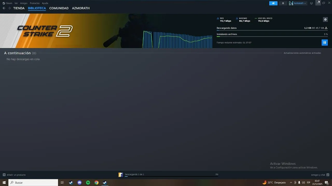Click No hay descargas en cola text
This screenshot has width=332, height=186.
coord(23,59)
